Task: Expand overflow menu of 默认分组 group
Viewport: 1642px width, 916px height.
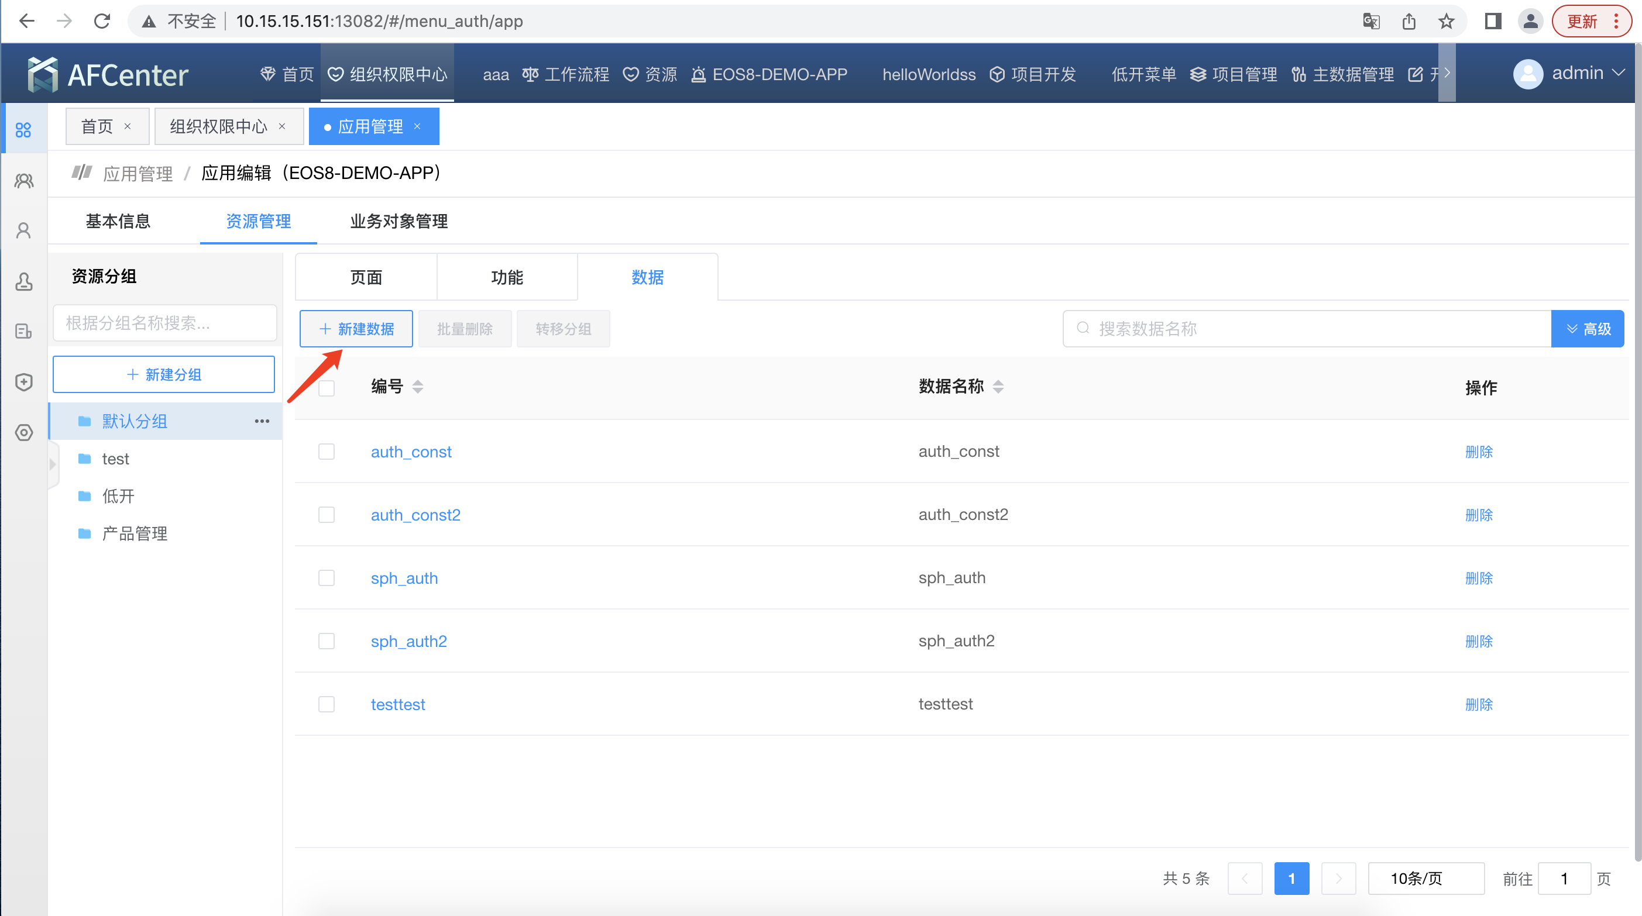Action: 262,421
